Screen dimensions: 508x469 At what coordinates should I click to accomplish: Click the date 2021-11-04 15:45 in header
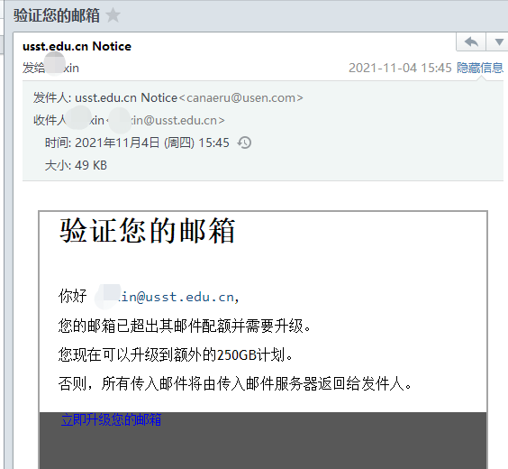(400, 68)
